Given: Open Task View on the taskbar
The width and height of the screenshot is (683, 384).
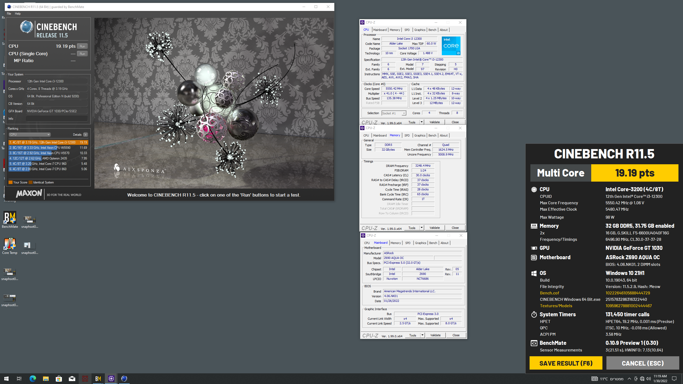Looking at the screenshot, I should (19, 379).
